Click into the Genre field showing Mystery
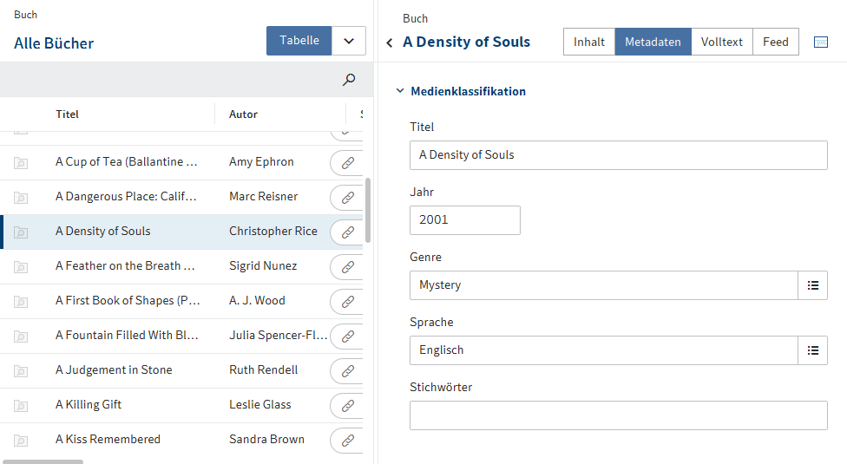The height and width of the screenshot is (464, 847). [604, 285]
